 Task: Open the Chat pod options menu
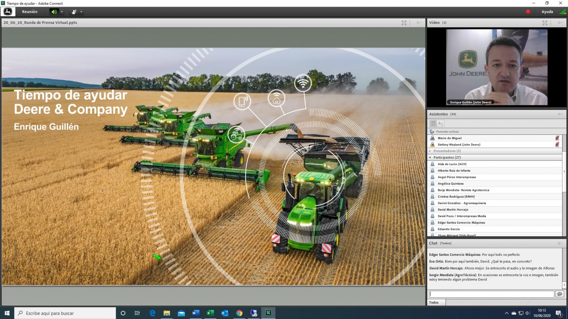[x=560, y=243]
